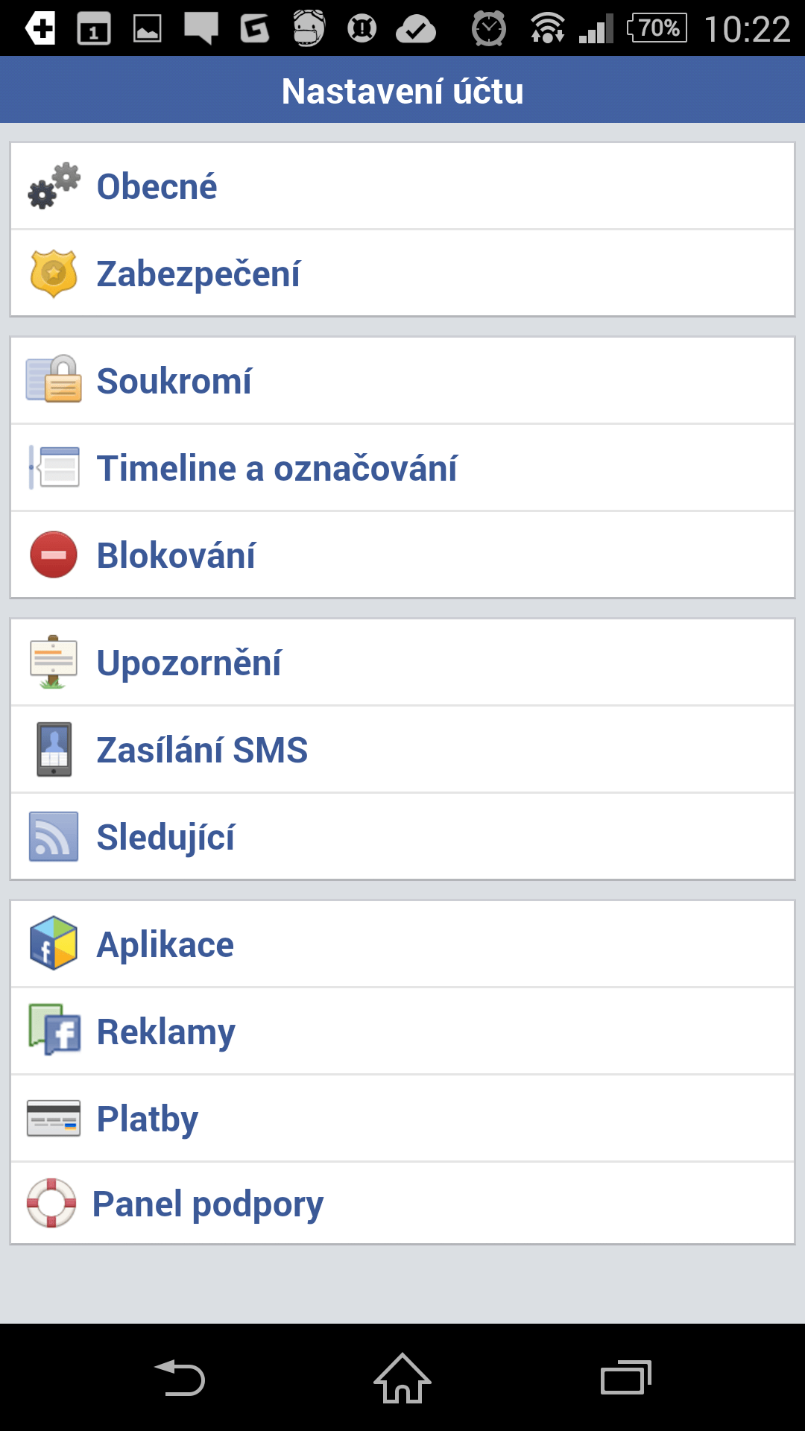
Task: Tap the Android home button
Action: (402, 1378)
